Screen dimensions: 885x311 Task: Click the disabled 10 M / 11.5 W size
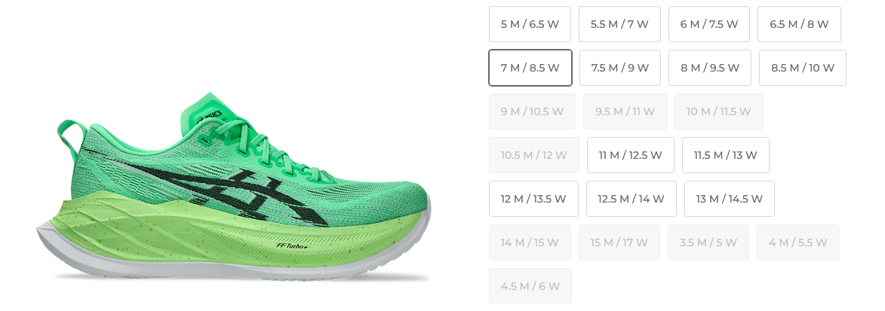tap(718, 111)
